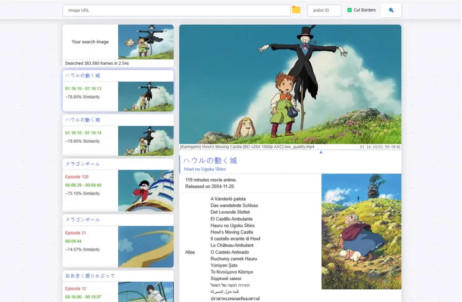Click alias 'A Vándorló palota'
462x302 pixels.
coord(228,199)
